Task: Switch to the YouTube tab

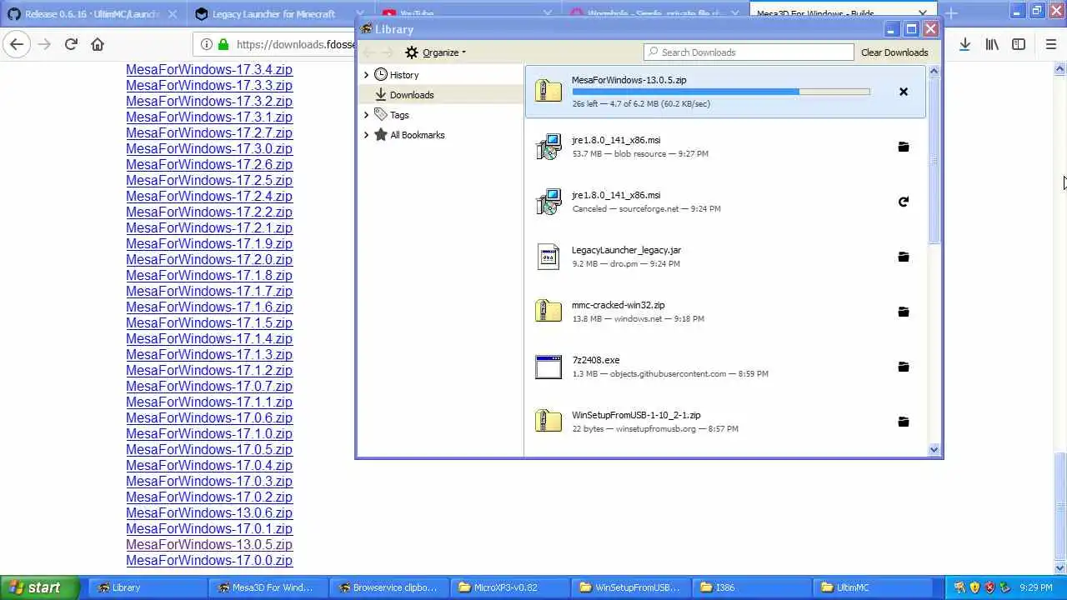Action: coord(467,13)
